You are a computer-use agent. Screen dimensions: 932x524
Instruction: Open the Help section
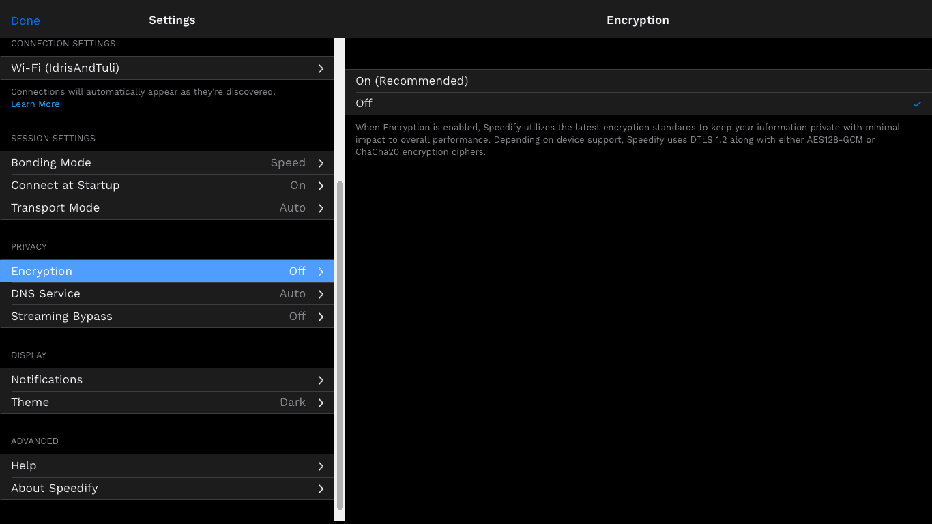pyautogui.click(x=167, y=466)
